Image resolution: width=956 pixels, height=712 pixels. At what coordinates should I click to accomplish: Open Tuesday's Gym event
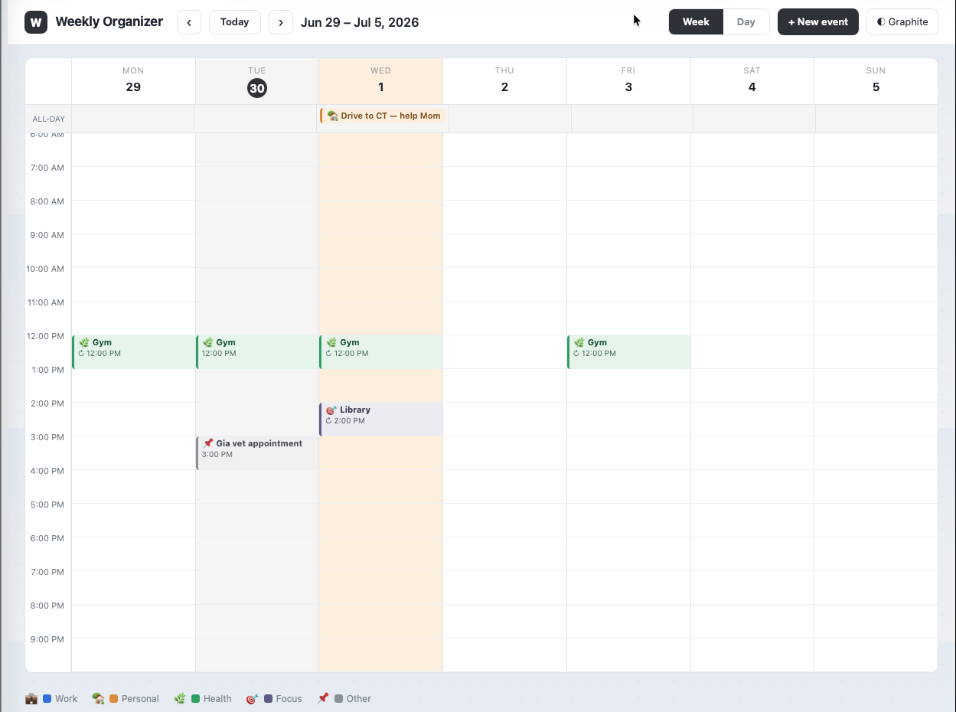click(x=257, y=352)
